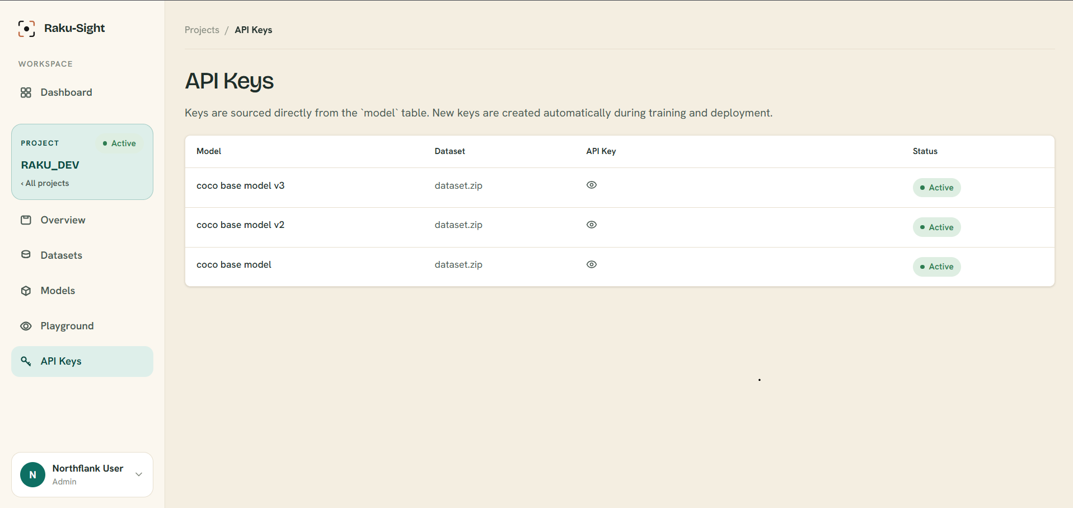Click dataset.zip in coco base model v3 row
Screen dimensions: 1073x508
(458, 185)
